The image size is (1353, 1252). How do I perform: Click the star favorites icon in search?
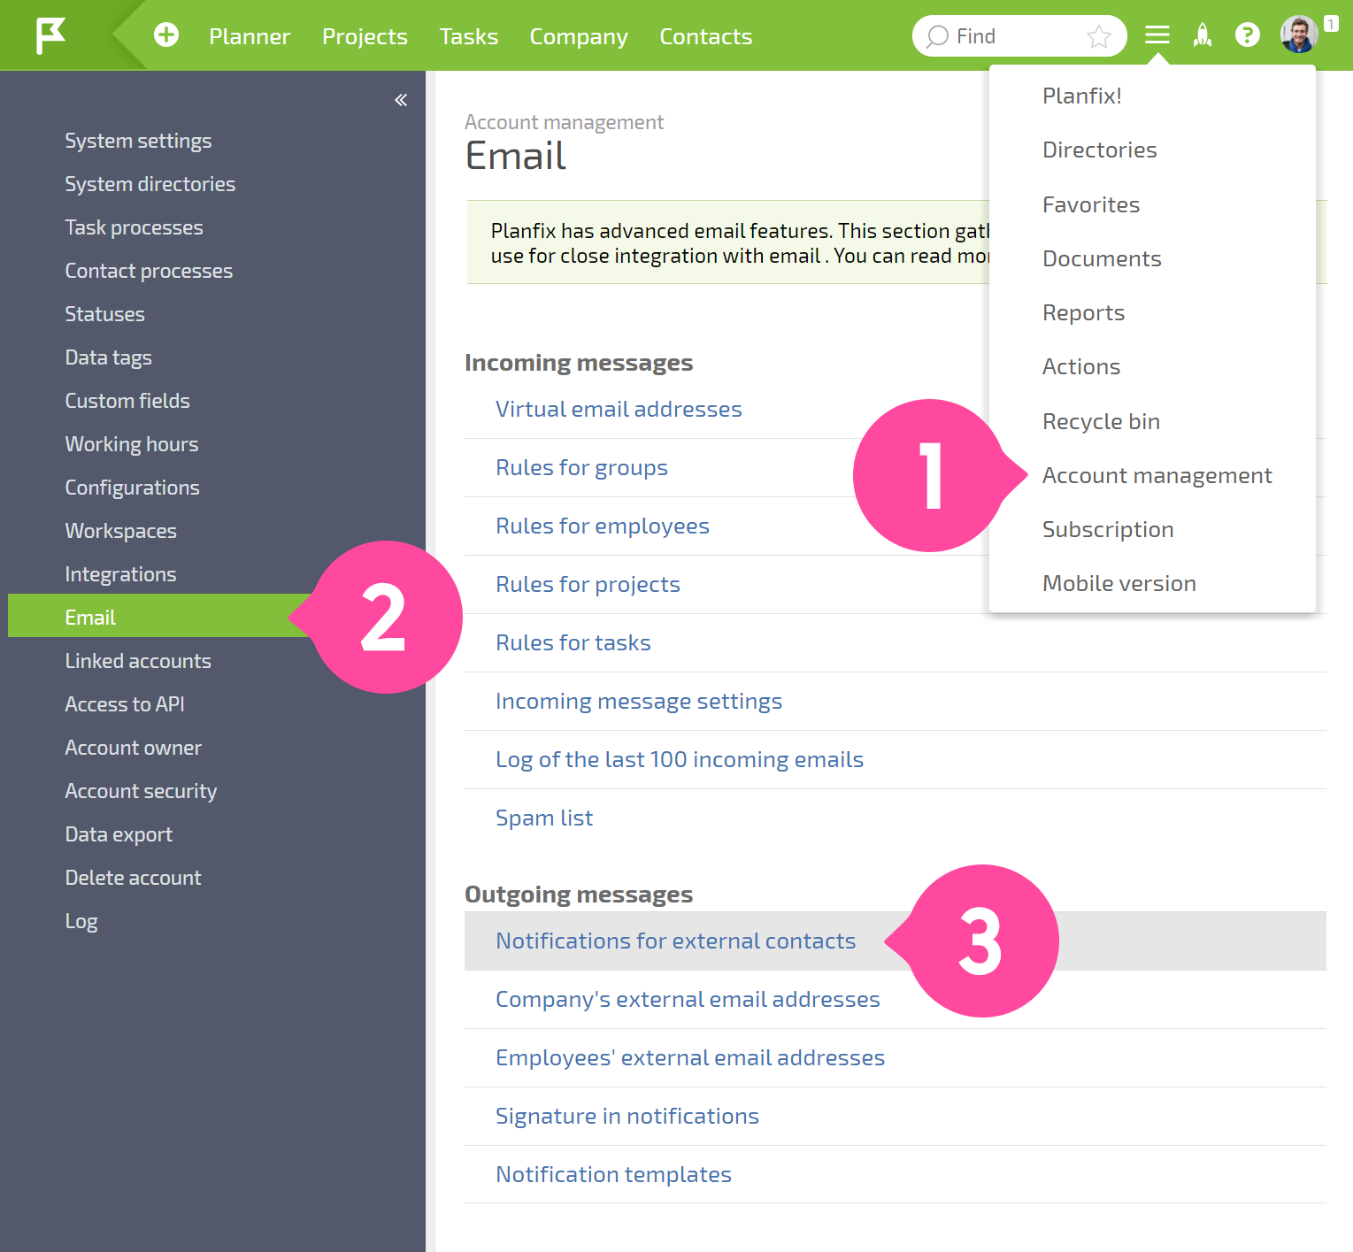[x=1099, y=36]
